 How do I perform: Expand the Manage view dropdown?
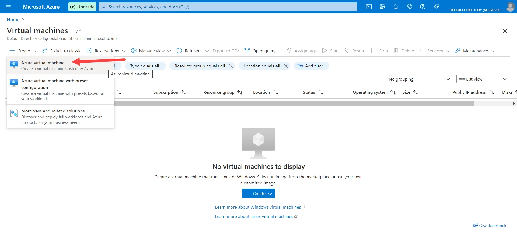[151, 51]
